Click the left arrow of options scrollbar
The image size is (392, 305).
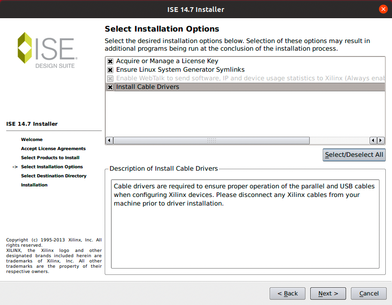[109, 141]
